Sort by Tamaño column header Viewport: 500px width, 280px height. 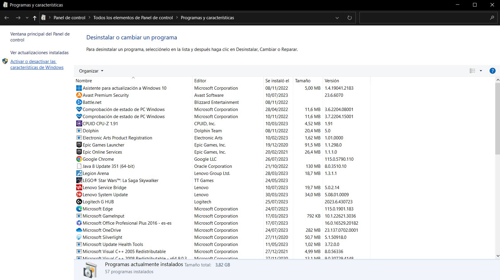pyautogui.click(x=308, y=81)
